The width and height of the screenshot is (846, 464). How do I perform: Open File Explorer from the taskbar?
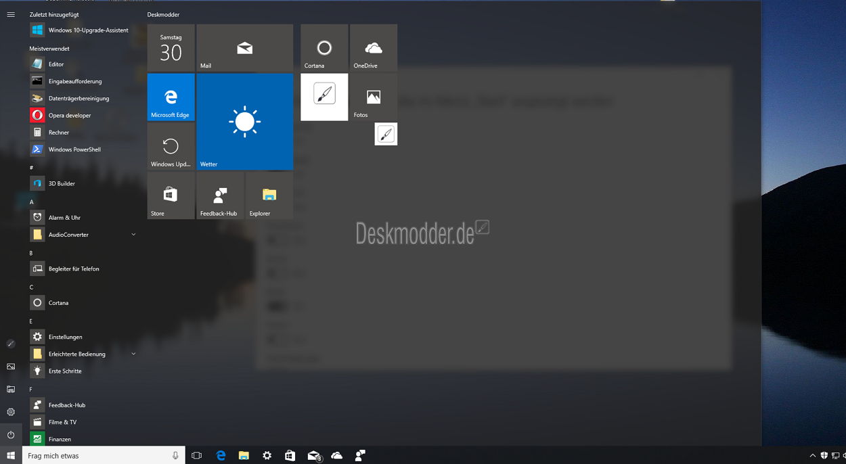pyautogui.click(x=244, y=456)
